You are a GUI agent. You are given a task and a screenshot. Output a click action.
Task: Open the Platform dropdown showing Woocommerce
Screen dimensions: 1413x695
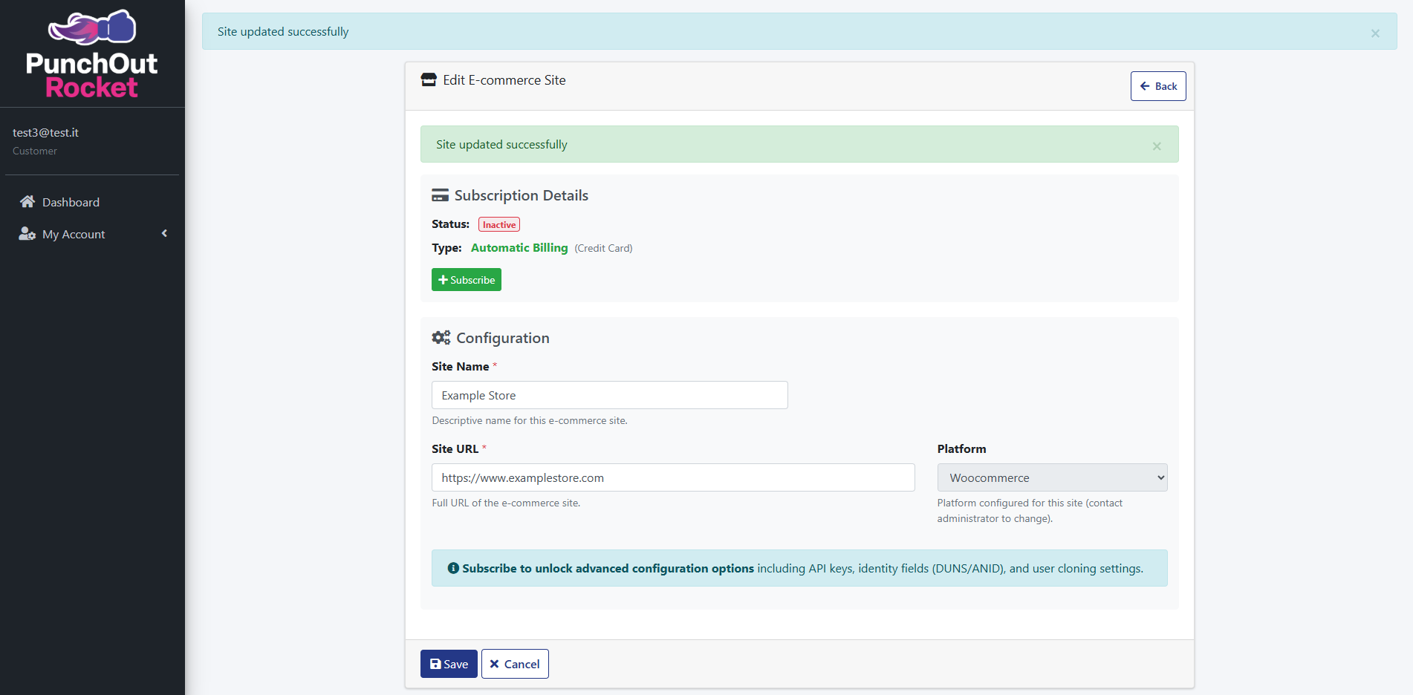pos(1052,477)
